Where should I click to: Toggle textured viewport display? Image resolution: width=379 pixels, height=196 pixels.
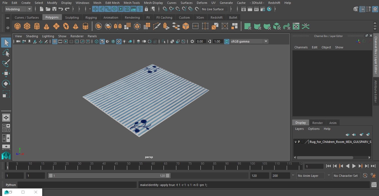click(x=119, y=41)
